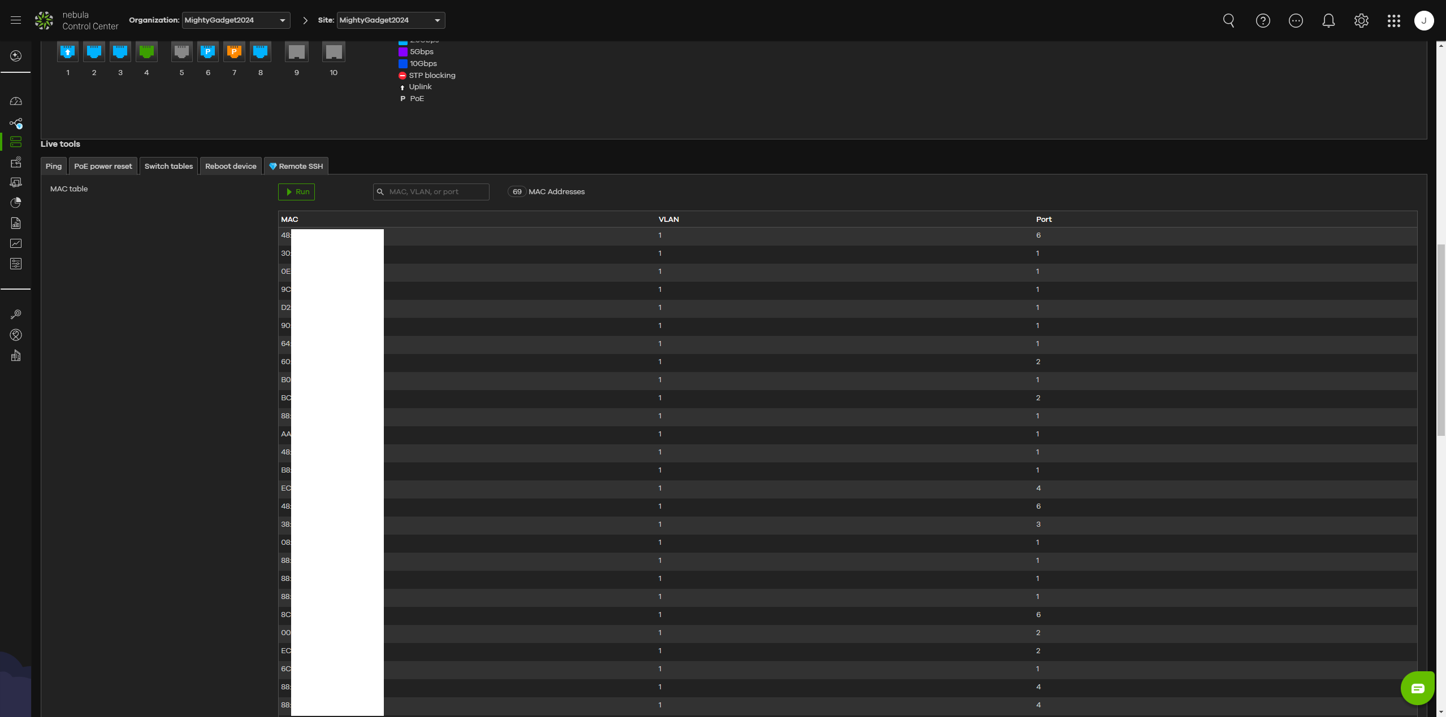The height and width of the screenshot is (717, 1446).
Task: Select switch port 4 green icon
Action: (146, 52)
